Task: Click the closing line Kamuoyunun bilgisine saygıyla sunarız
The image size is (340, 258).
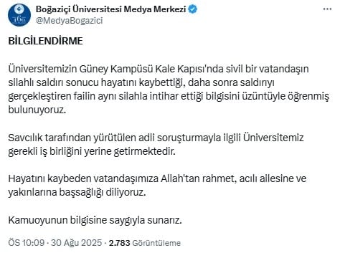Action: (x=95, y=220)
